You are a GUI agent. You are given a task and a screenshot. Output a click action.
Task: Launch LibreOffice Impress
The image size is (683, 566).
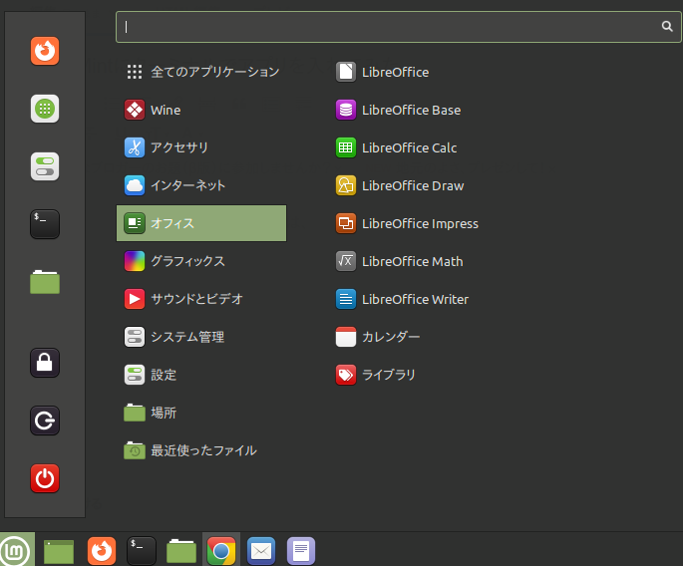[407, 223]
